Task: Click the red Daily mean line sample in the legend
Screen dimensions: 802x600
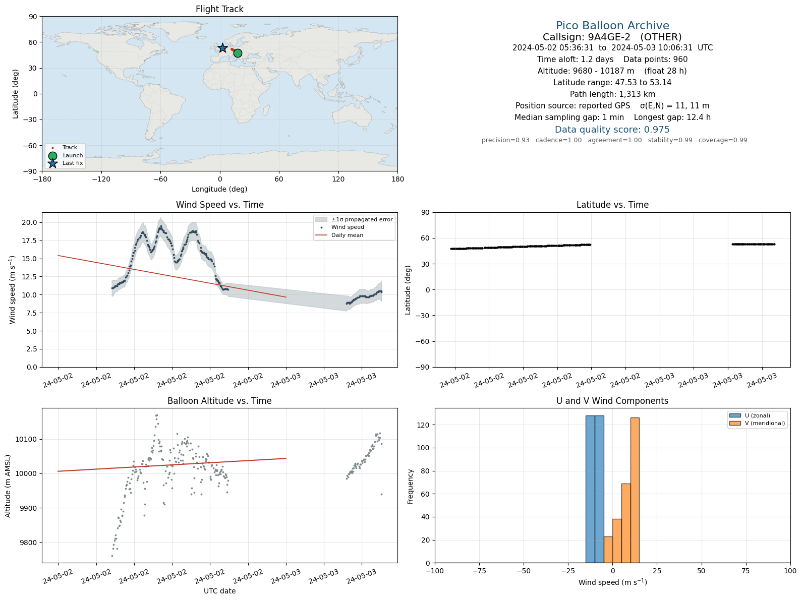Action: [321, 235]
